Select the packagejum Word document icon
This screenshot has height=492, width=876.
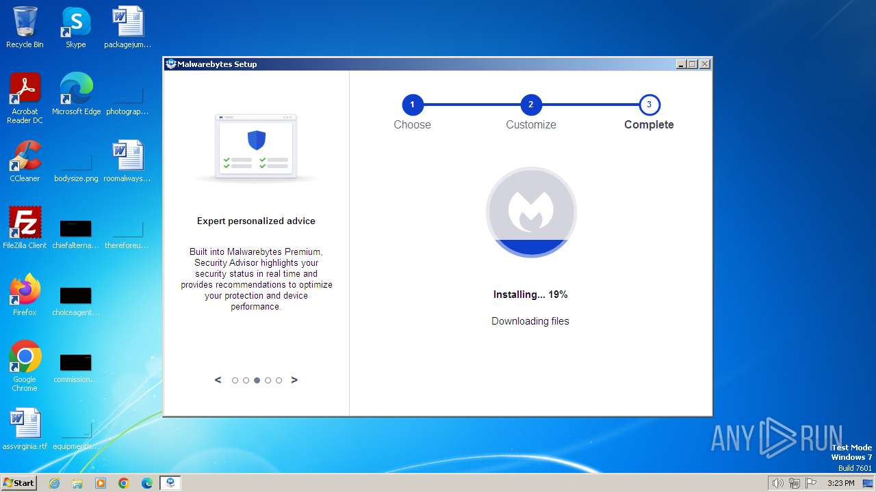click(x=127, y=27)
